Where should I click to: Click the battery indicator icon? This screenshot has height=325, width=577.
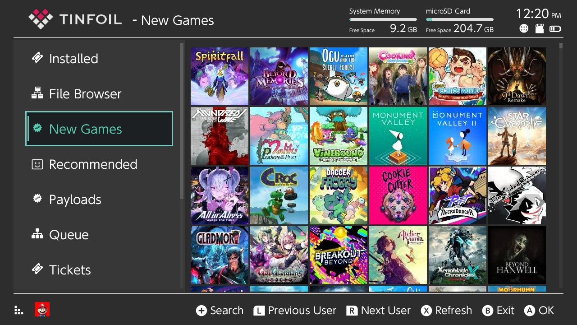555,29
